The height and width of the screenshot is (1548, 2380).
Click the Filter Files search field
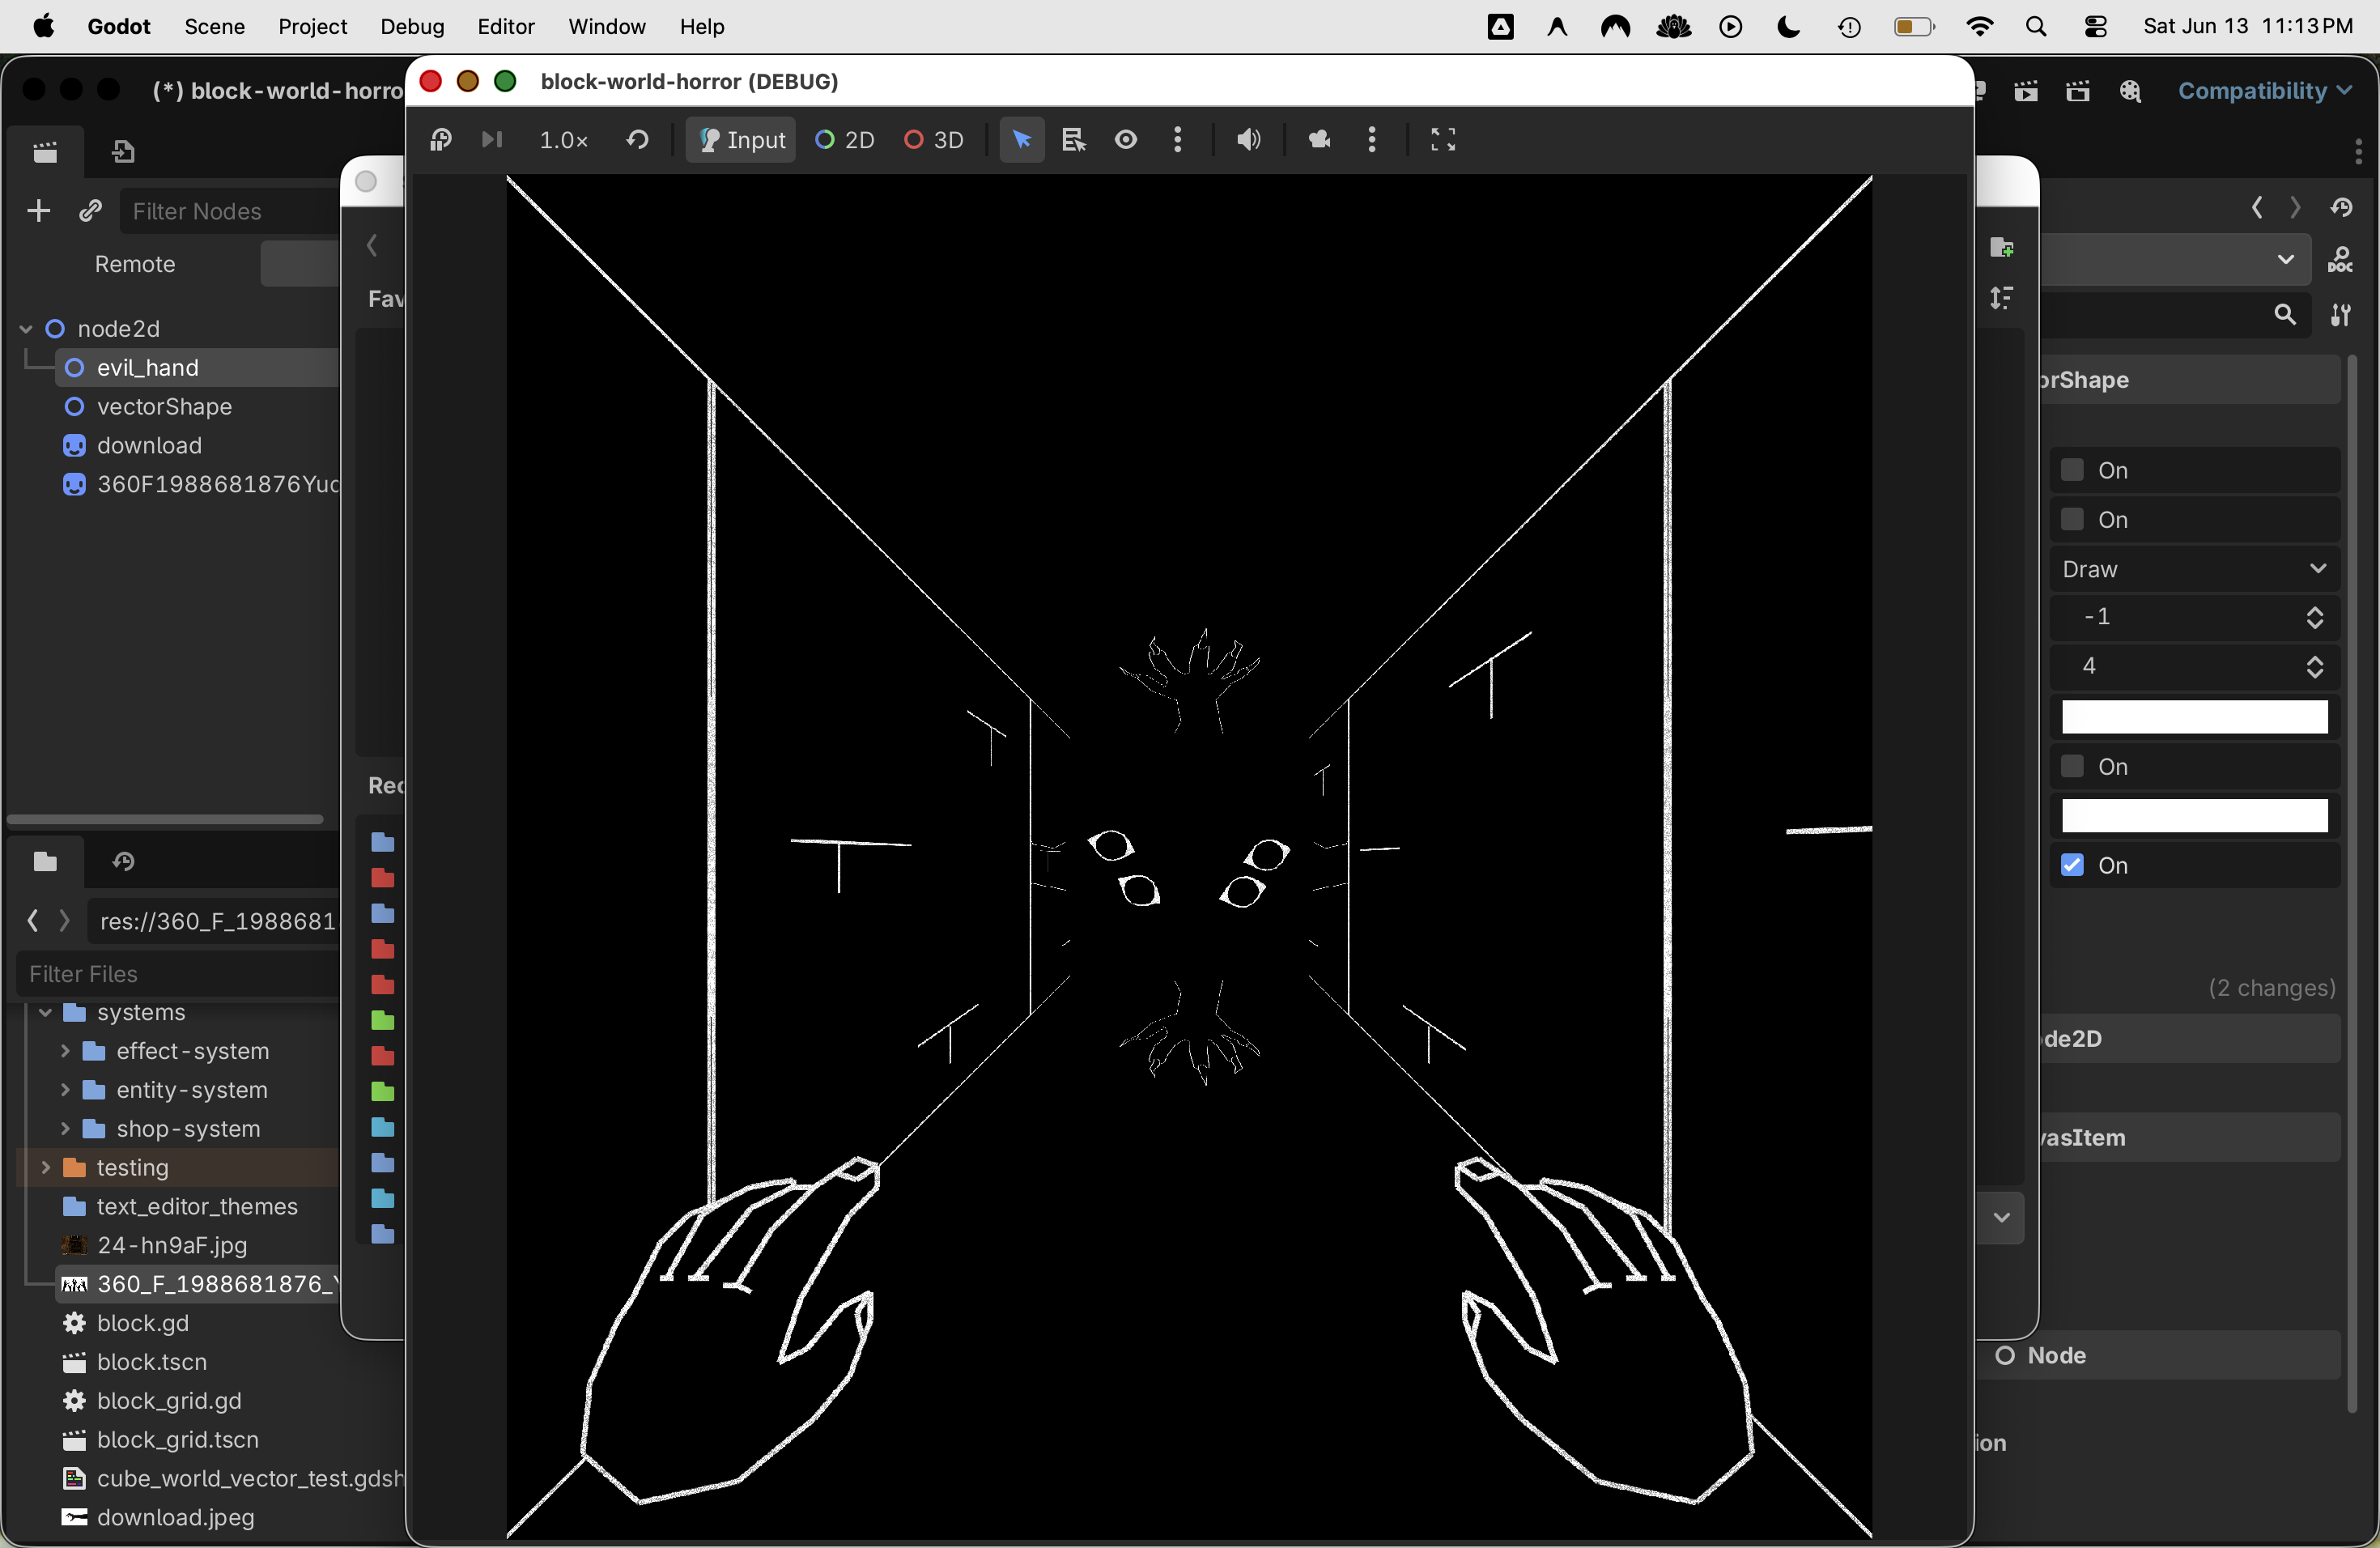pos(180,974)
